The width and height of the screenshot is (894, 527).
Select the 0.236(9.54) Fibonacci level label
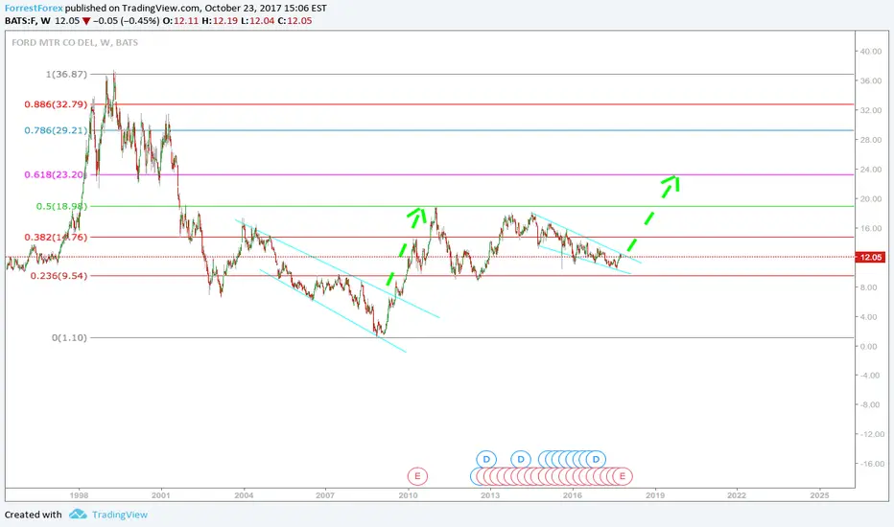pos(59,276)
